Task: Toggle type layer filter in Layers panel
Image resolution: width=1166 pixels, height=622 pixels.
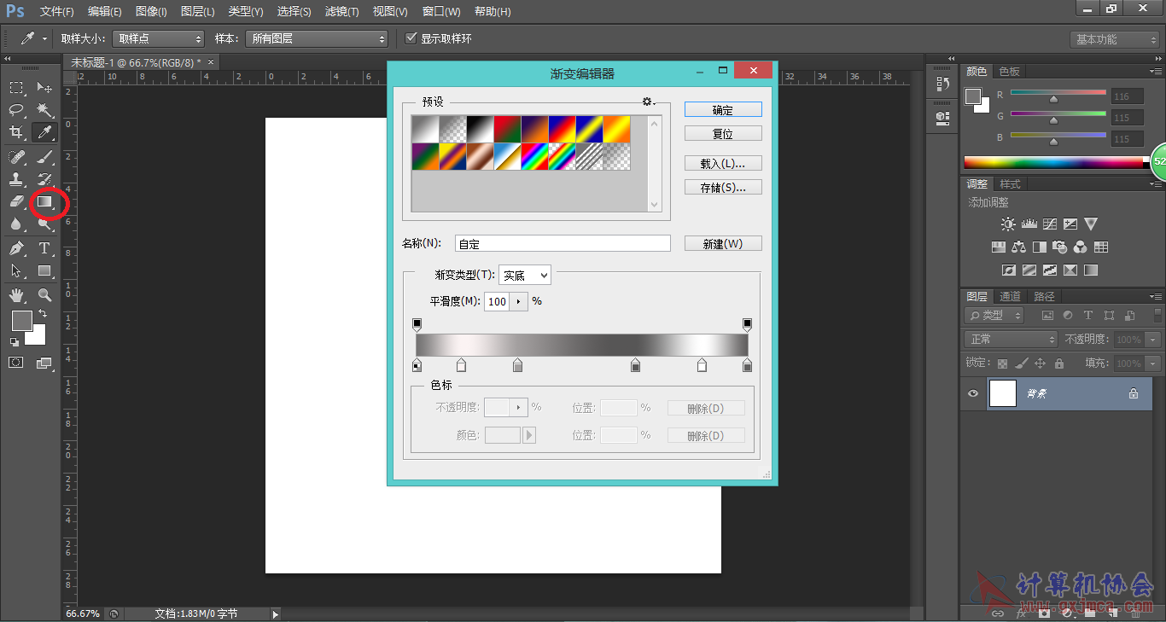Action: click(x=1088, y=316)
